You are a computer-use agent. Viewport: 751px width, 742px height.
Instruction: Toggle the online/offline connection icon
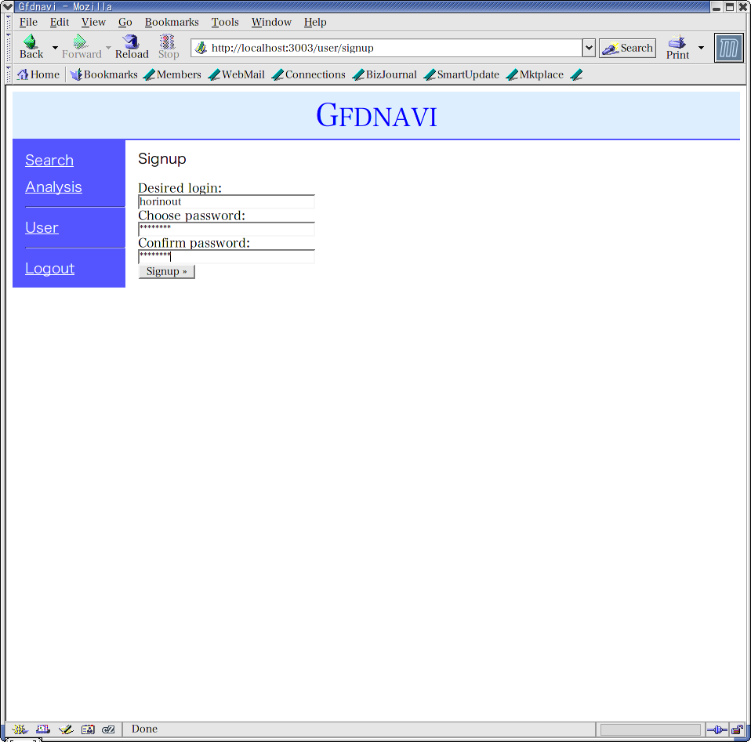coord(717,729)
